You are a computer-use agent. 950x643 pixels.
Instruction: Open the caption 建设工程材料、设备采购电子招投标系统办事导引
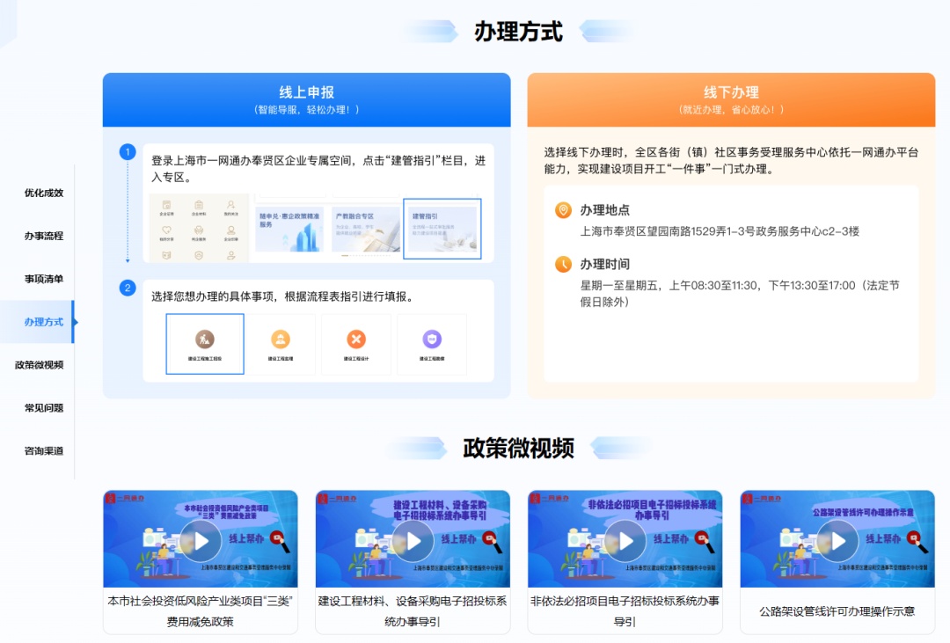[413, 610]
